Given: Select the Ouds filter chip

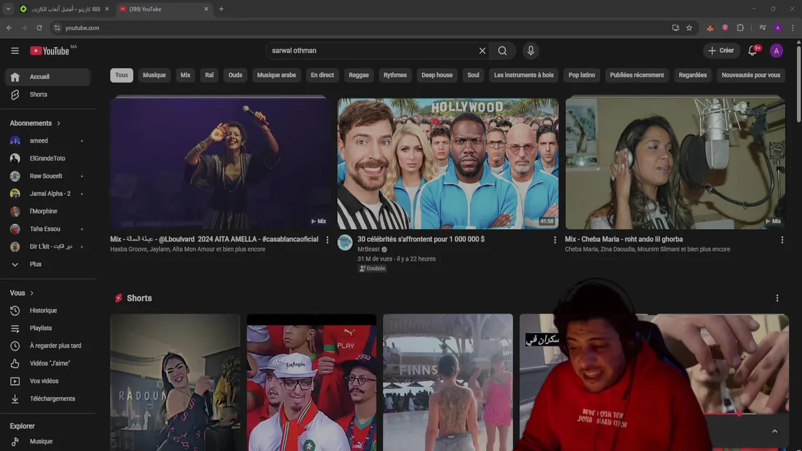Looking at the screenshot, I should pos(236,75).
